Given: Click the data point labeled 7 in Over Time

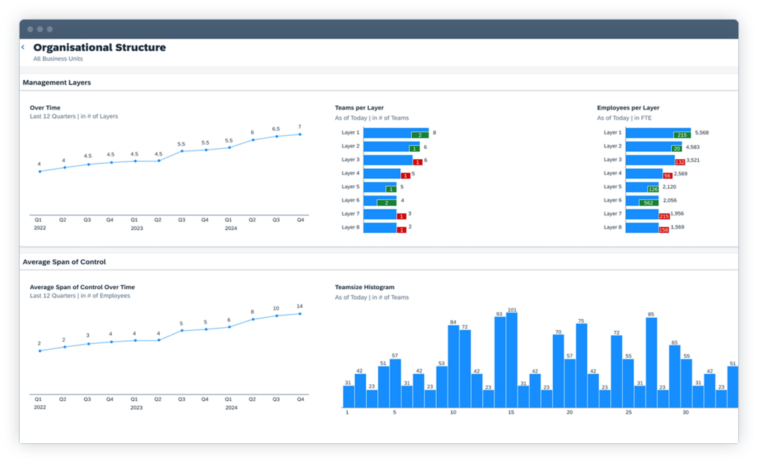Looking at the screenshot, I should pos(300,134).
